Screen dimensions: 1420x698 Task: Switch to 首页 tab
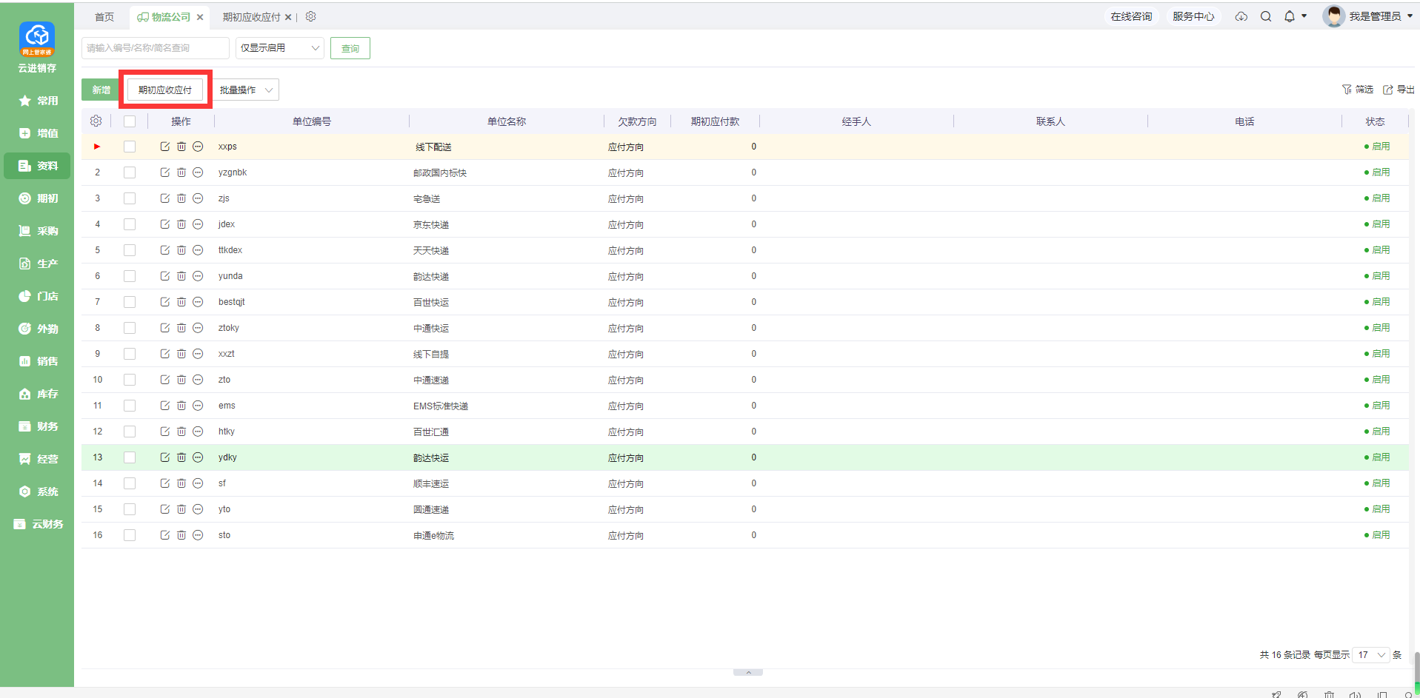pos(104,16)
